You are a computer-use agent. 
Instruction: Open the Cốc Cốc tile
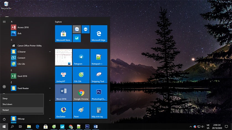pyautogui.click(x=81, y=75)
